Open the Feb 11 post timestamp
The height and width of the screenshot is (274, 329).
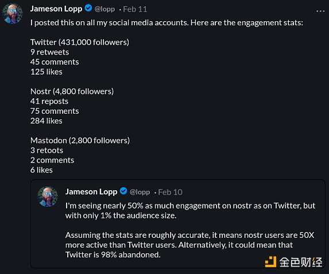tap(135, 9)
